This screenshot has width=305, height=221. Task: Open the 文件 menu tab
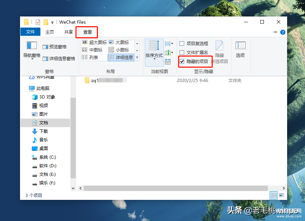[30, 32]
